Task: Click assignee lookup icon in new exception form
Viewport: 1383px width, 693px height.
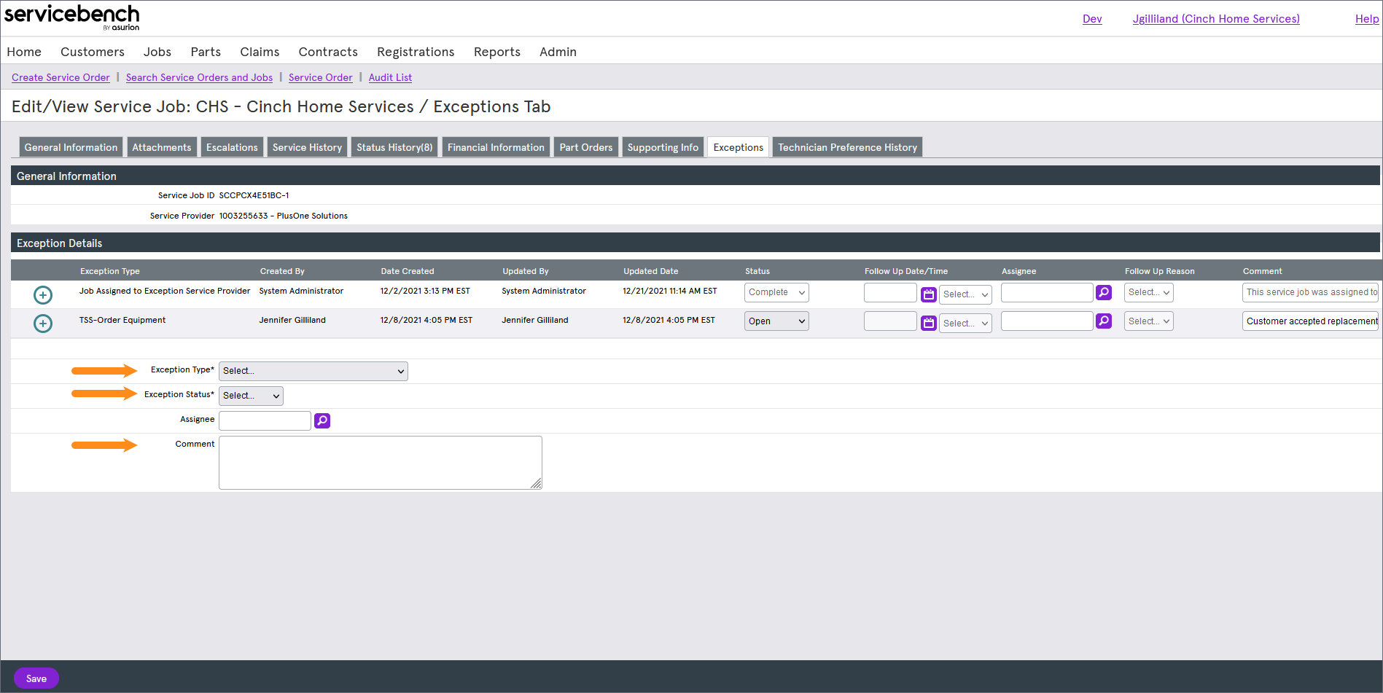Action: pos(322,420)
